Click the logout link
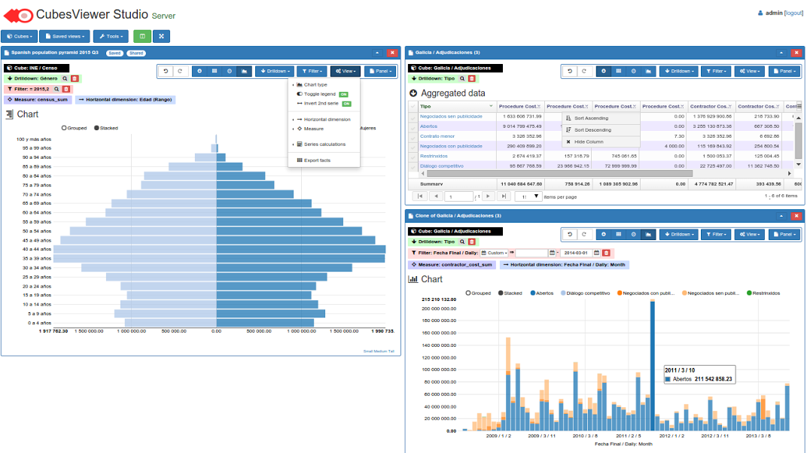 pyautogui.click(x=793, y=13)
